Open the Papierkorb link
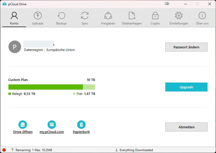 click(81, 132)
